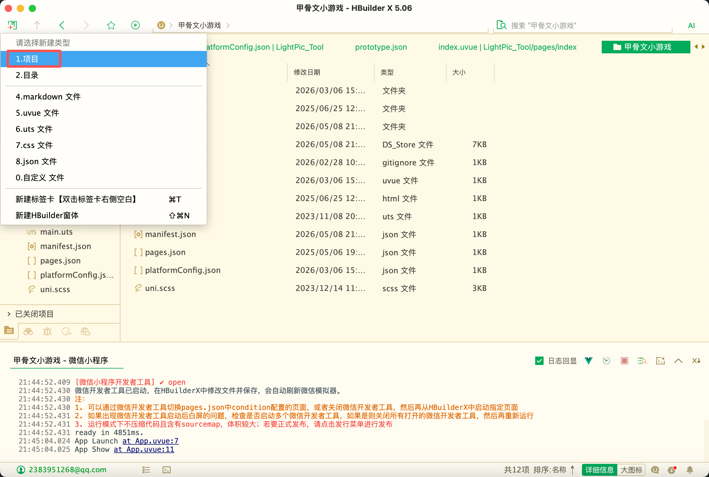Go to parent directory with up arrow

coord(37,25)
